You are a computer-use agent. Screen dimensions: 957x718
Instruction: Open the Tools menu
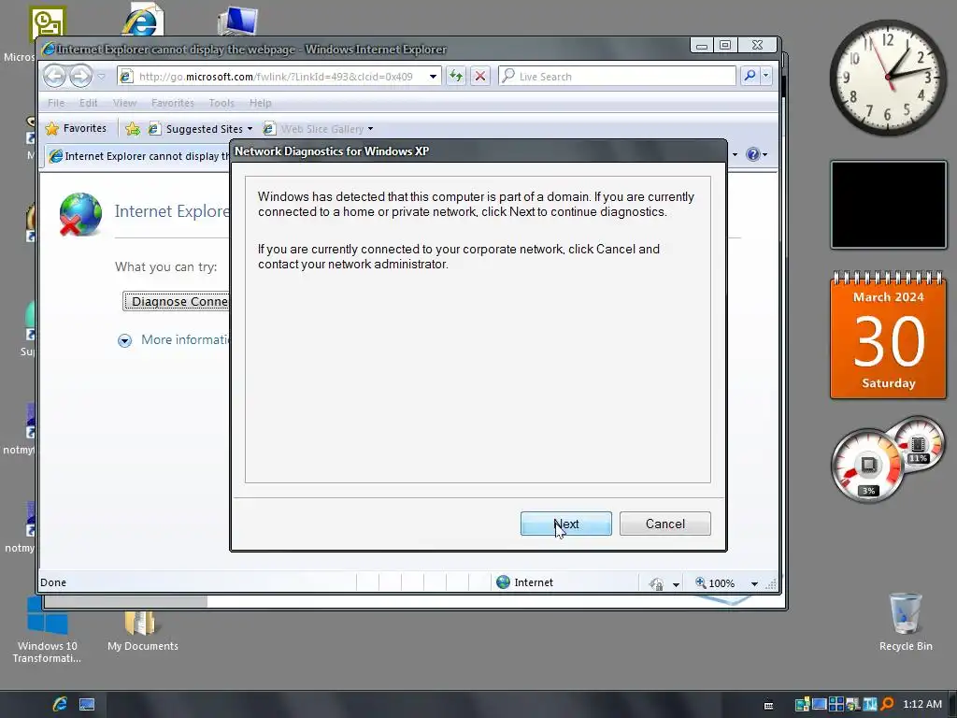pyautogui.click(x=221, y=103)
